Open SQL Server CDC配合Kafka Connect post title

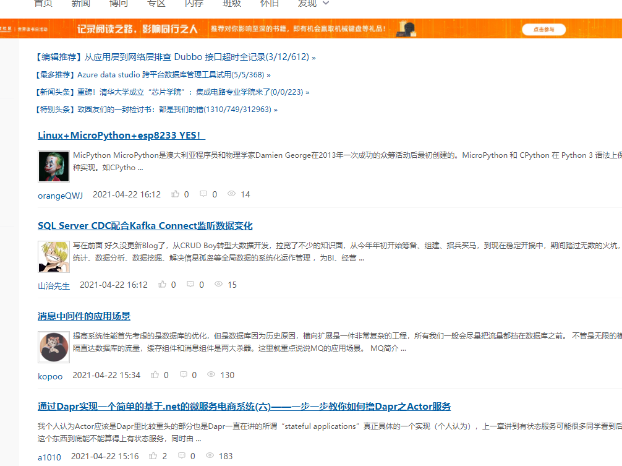(145, 226)
